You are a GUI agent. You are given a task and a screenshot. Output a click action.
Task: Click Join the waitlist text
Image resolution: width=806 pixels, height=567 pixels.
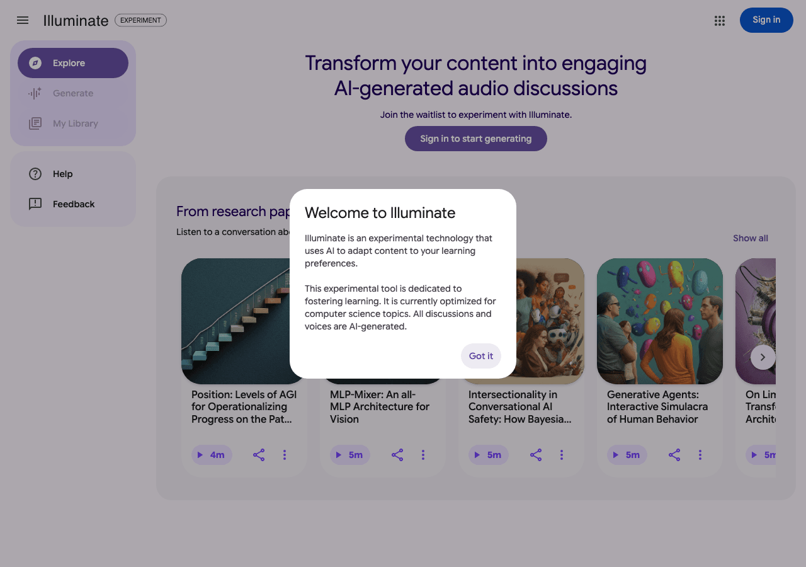click(x=476, y=115)
